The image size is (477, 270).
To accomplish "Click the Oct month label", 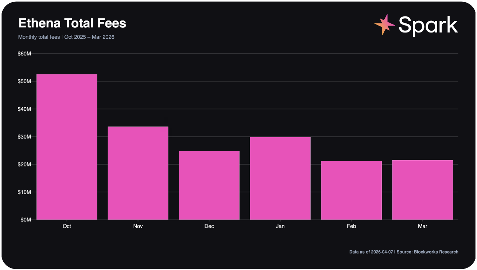I will coord(67,226).
